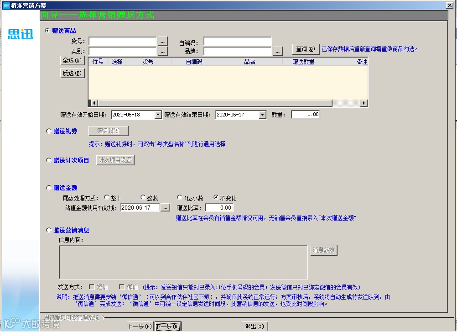Expand 赠送有效结束日期 date dropdown
Screen dimensions: 457x332
point(262,115)
